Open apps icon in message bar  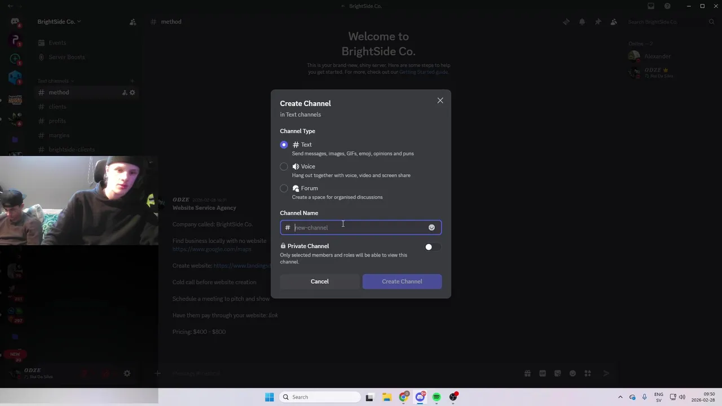click(588, 373)
